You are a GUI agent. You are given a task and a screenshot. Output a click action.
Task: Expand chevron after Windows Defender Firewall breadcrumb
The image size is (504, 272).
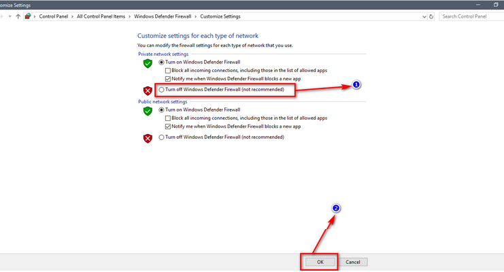195,16
